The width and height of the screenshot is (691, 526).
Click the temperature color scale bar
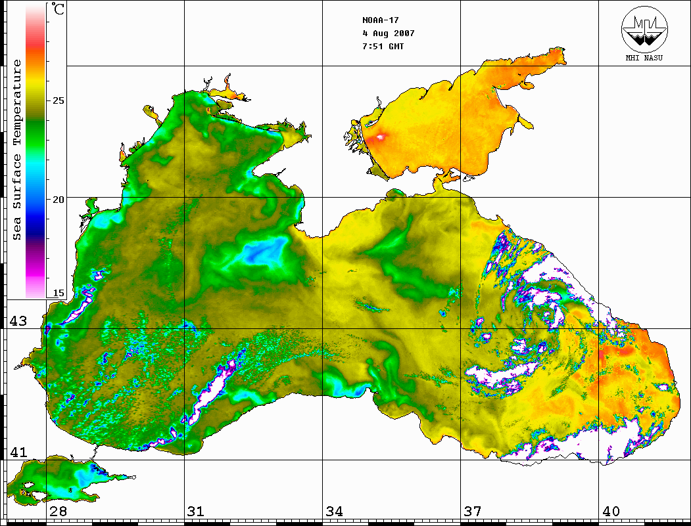(36, 152)
